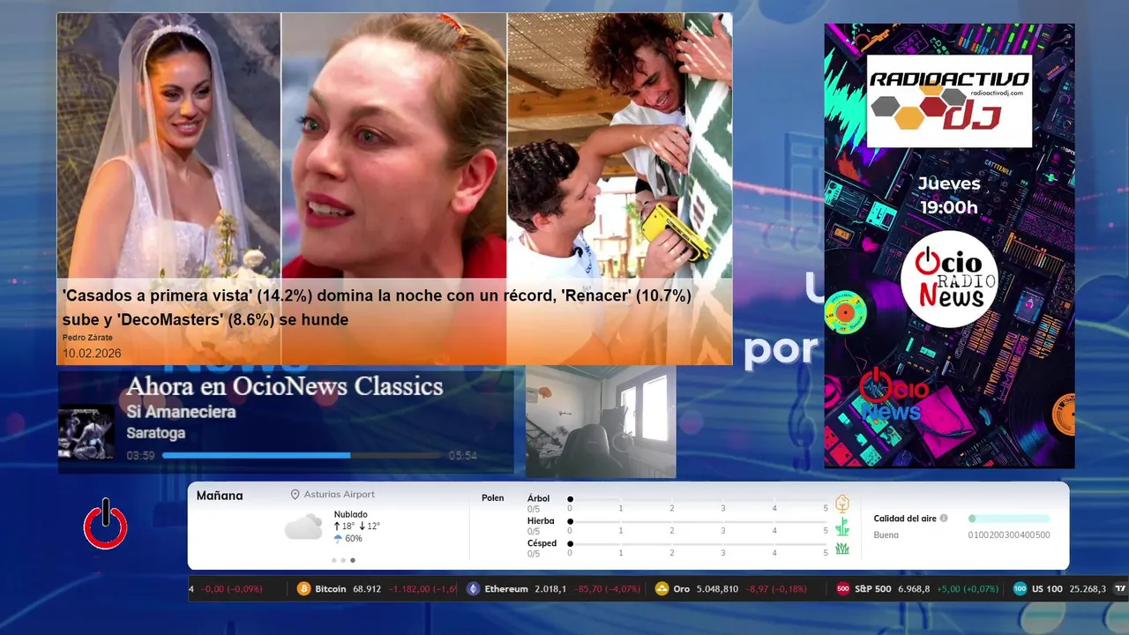Open the 'Casados a primera vista' headline

(x=377, y=308)
